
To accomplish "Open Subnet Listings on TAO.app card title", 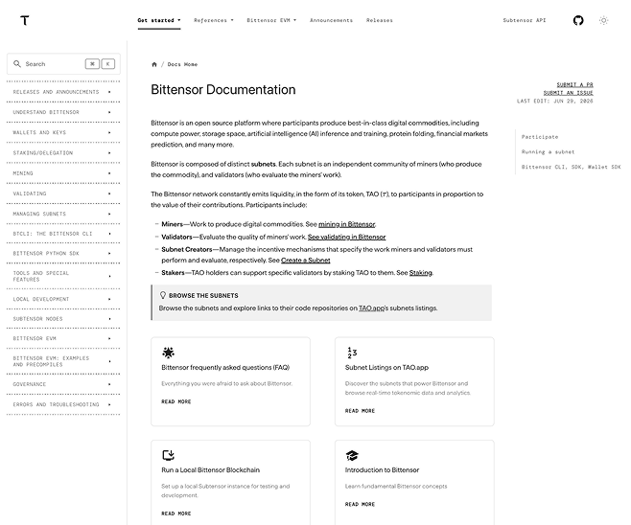I will [386, 368].
